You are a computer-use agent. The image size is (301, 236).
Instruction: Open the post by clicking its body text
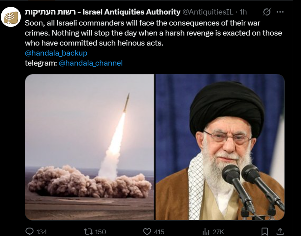pos(153,33)
